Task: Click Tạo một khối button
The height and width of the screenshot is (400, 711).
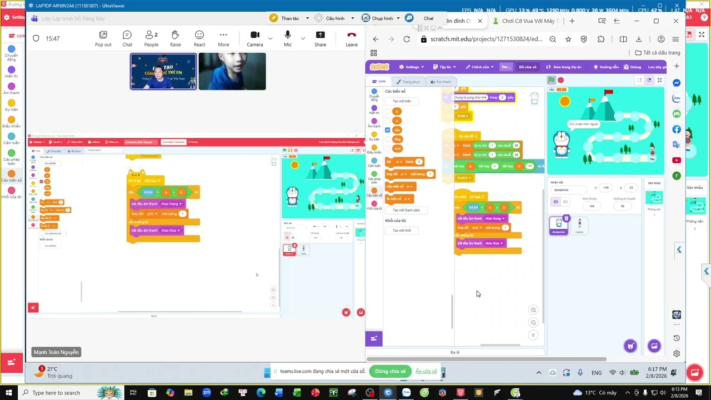Action: click(402, 231)
